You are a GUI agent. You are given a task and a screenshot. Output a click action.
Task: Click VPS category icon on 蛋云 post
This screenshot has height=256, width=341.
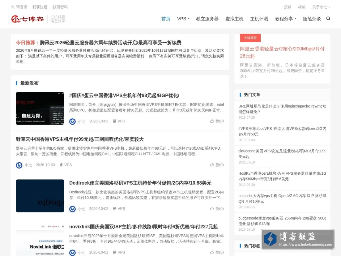[x=114, y=121]
